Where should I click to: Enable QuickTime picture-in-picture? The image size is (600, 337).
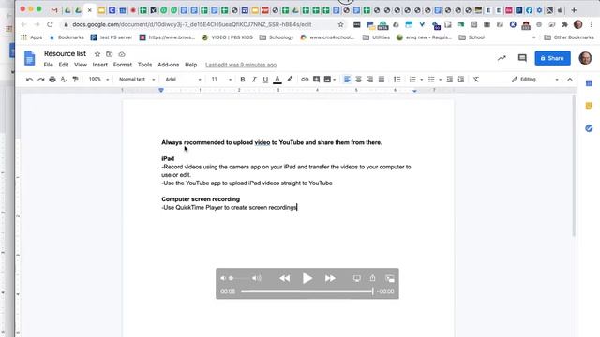pyautogui.click(x=390, y=279)
